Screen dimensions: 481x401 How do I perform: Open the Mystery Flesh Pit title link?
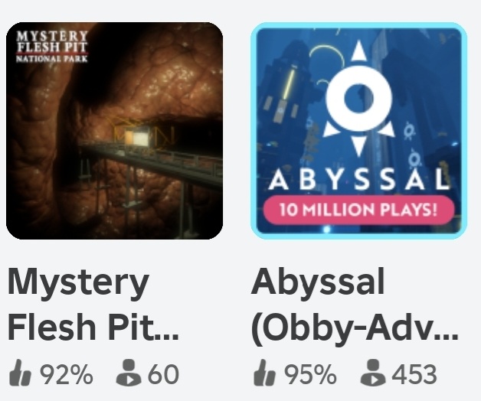tap(93, 304)
